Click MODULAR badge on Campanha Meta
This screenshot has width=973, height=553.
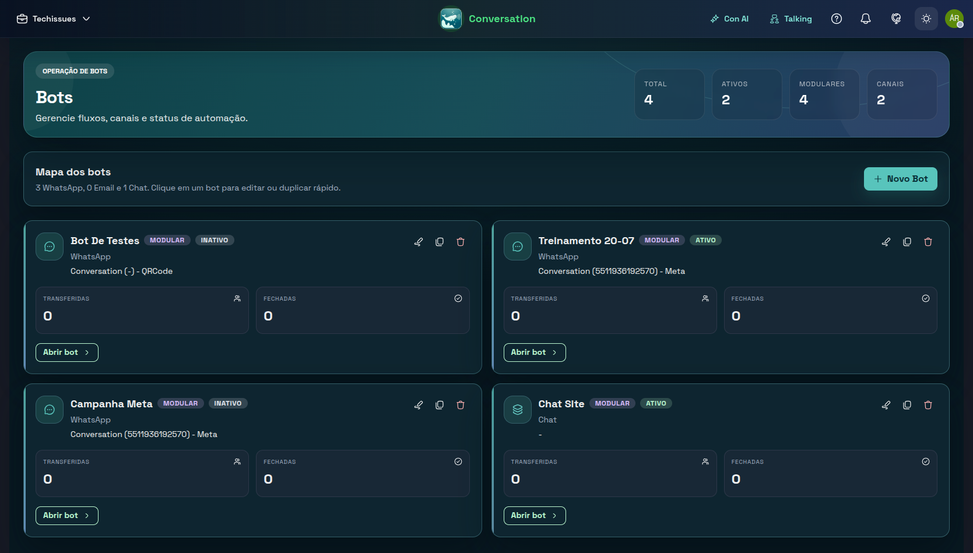[180, 403]
